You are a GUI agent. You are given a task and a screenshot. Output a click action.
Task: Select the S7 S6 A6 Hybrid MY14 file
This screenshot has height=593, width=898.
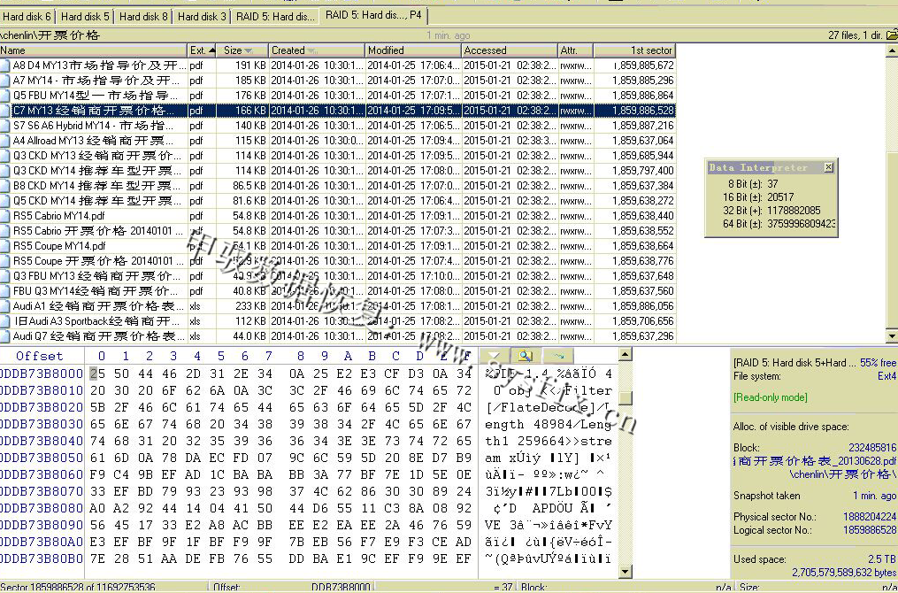point(338,126)
